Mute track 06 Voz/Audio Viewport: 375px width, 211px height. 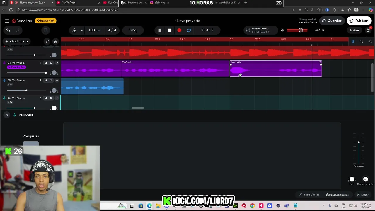[x=45, y=98]
